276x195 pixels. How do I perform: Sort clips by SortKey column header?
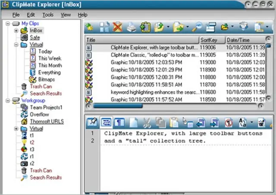coord(212,40)
